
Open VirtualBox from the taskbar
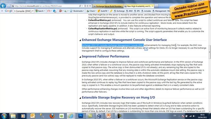pos(99,116)
